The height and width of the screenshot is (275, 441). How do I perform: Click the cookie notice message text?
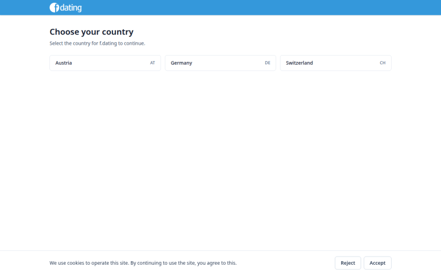point(143,263)
